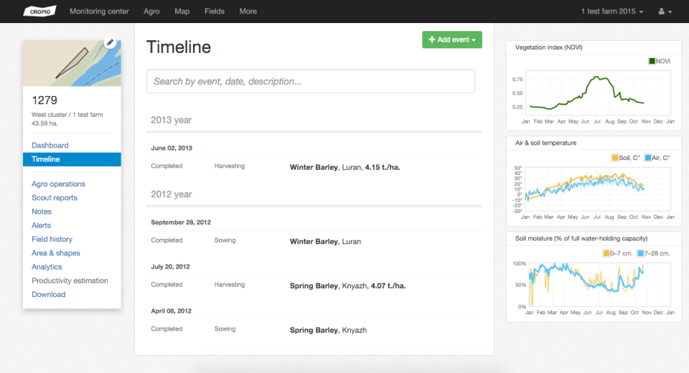Click the Cropio logo
The image size is (689, 373).
(39, 11)
